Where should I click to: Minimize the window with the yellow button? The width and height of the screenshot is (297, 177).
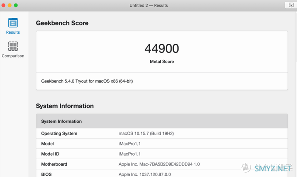(x=10, y=5)
